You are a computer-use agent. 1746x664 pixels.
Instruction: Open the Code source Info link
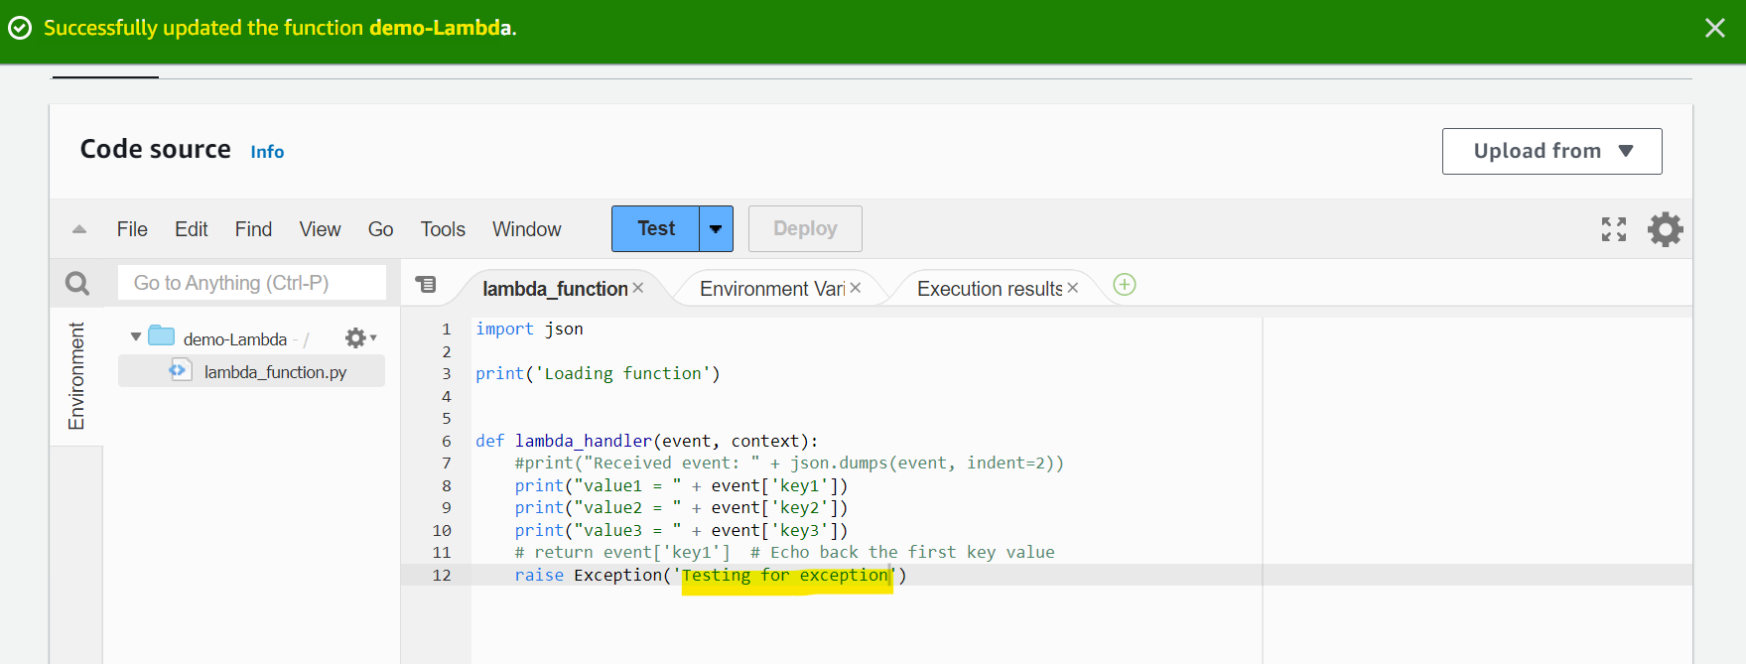pos(267,152)
